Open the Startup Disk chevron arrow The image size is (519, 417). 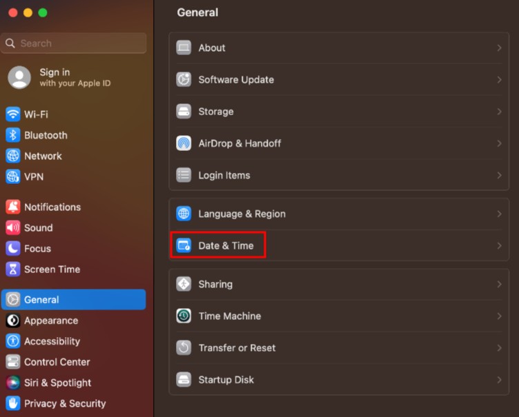499,380
